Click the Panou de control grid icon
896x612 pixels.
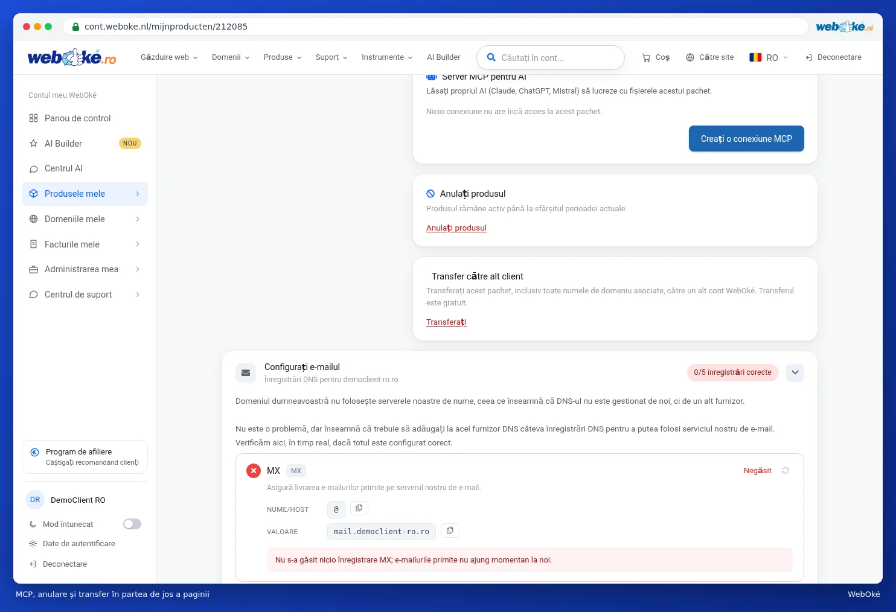click(34, 118)
